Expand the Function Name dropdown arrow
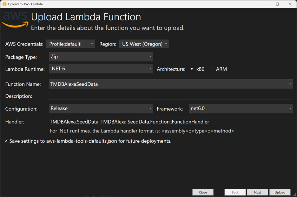The image size is (297, 197). [290, 84]
